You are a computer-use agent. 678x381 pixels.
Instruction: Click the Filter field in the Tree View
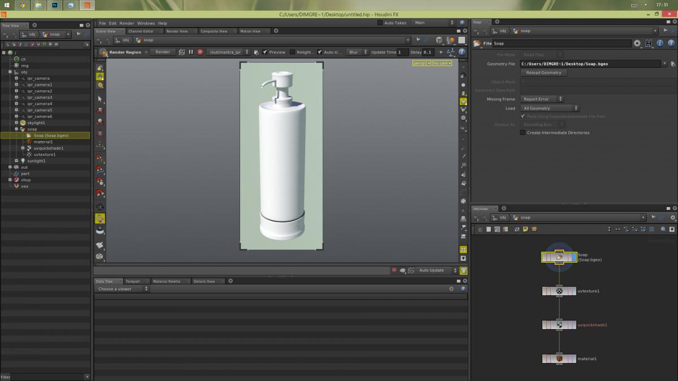pyautogui.click(x=47, y=377)
